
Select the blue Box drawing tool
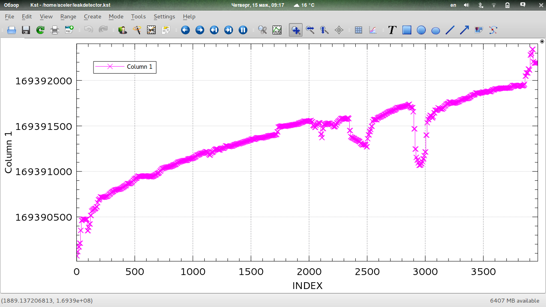tap(407, 30)
